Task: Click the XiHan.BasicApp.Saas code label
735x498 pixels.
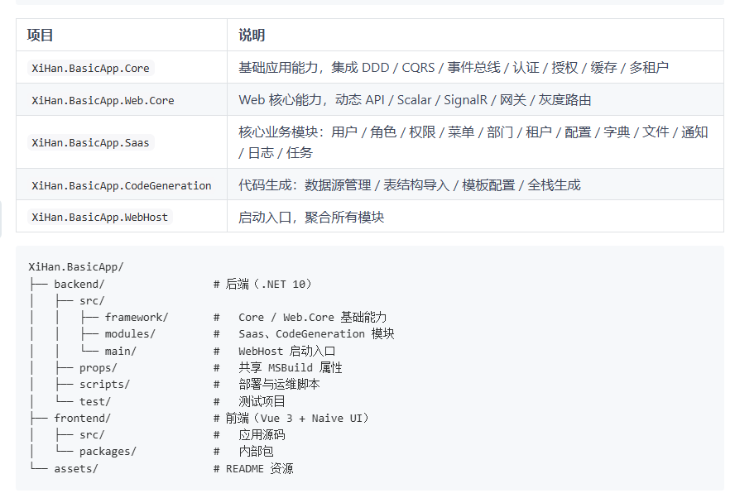Action: (x=90, y=142)
